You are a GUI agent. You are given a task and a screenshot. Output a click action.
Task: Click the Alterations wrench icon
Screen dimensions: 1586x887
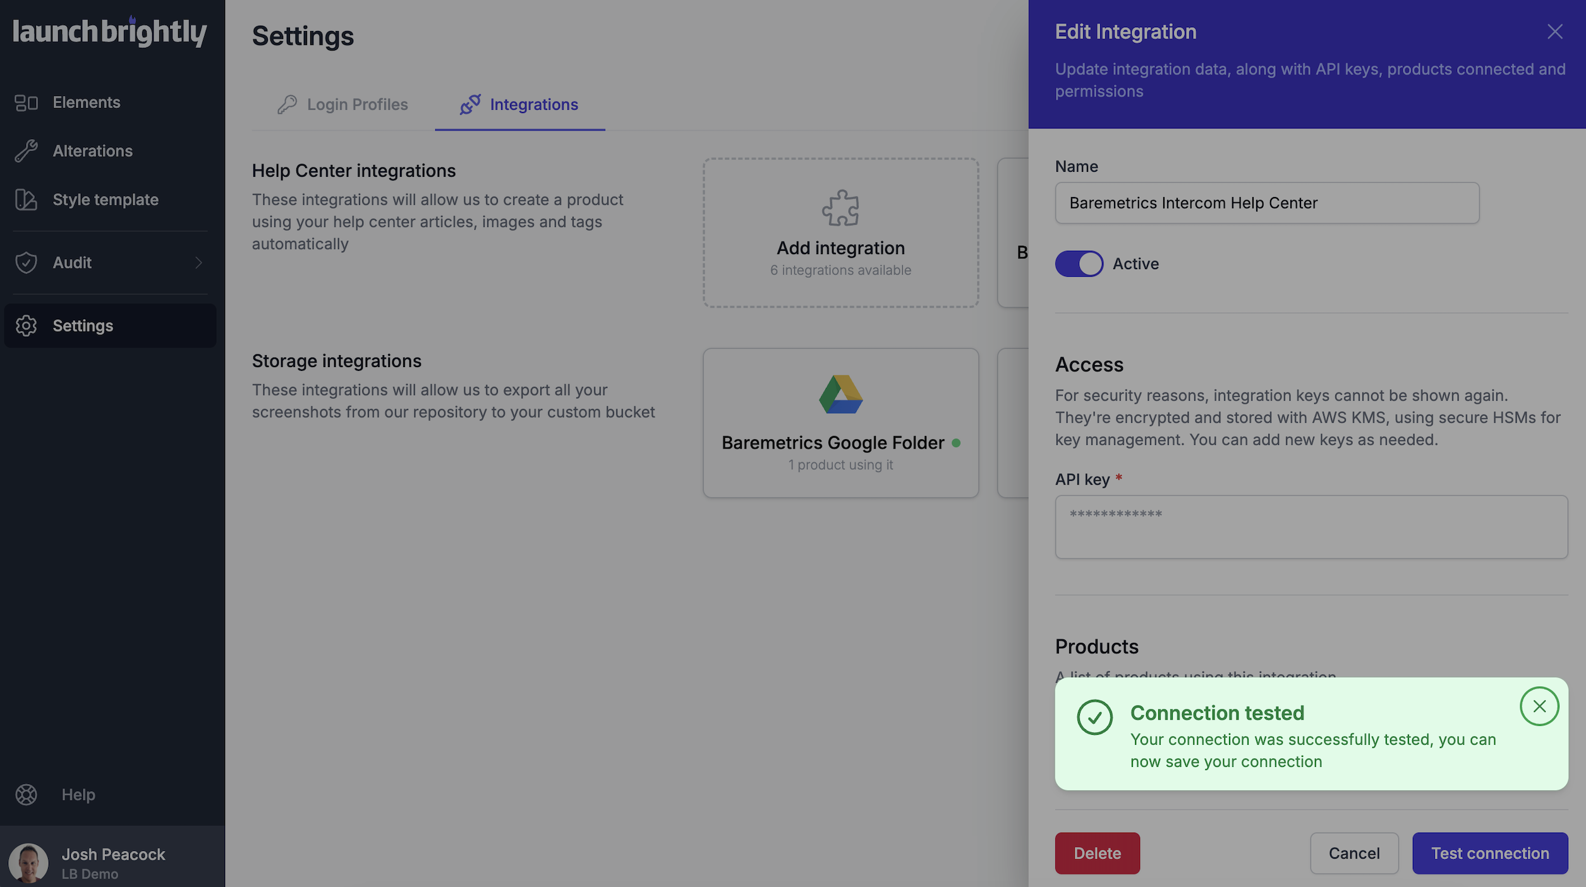(26, 151)
